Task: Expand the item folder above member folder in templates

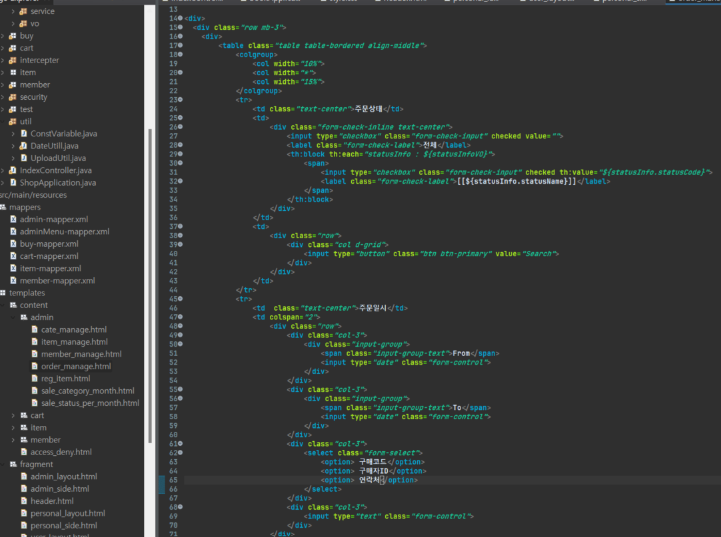Action: (13, 428)
